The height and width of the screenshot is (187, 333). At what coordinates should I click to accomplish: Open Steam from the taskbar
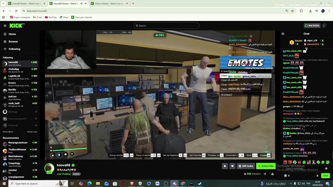[200, 184]
